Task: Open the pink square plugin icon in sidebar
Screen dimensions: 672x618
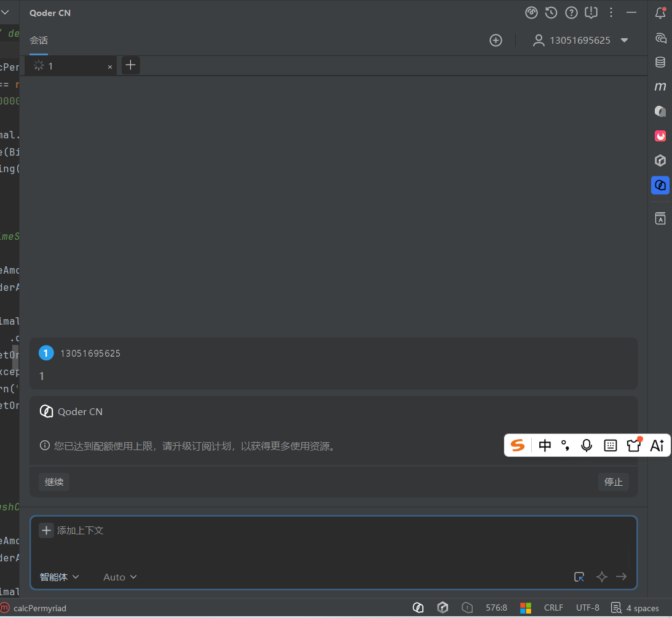Action: coord(660,136)
